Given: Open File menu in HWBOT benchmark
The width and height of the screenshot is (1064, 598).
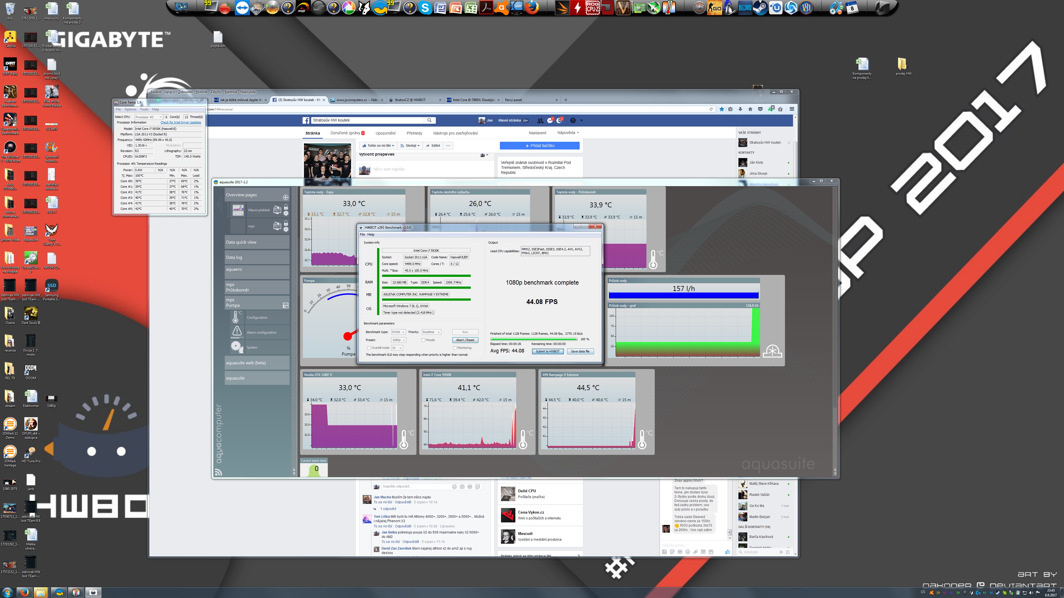Looking at the screenshot, I should click(x=362, y=234).
